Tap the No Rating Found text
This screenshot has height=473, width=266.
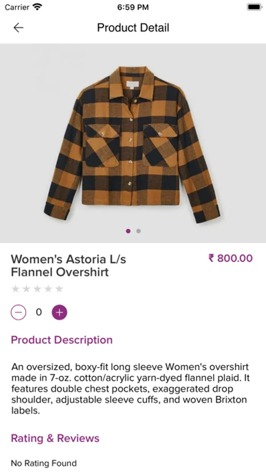[44, 463]
